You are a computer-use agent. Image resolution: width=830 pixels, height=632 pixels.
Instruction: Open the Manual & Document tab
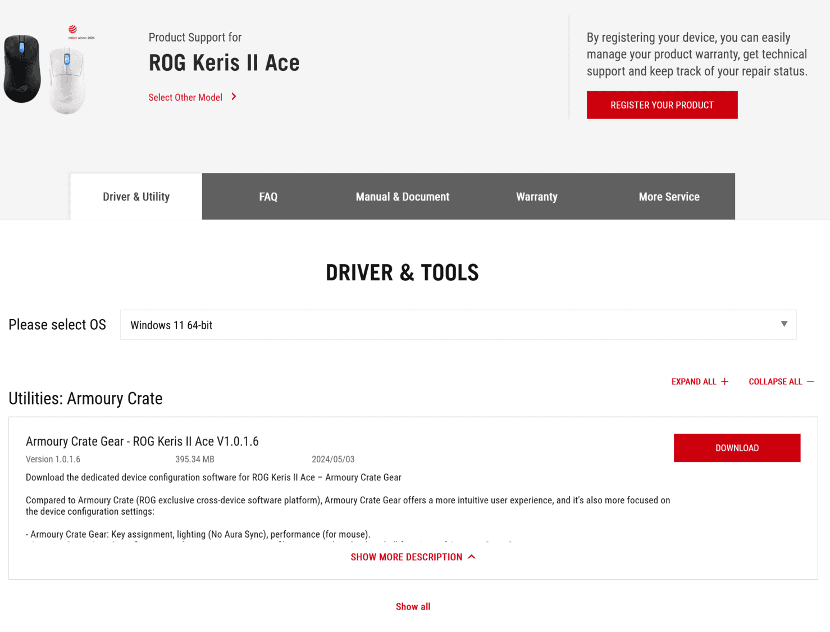pos(402,197)
